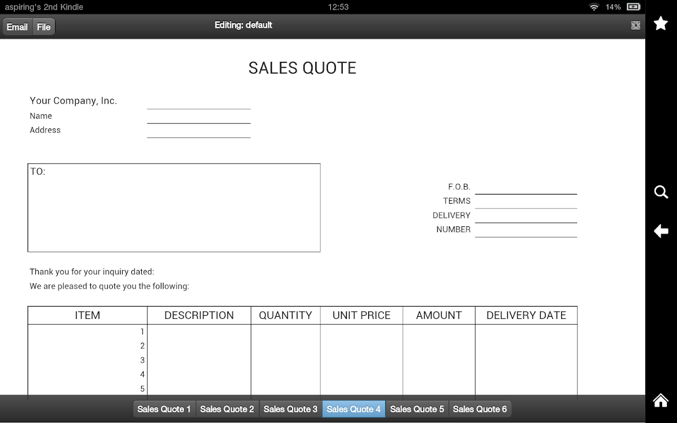Select the TERMS input field
Viewport: 677px width, 423px height.
tap(526, 201)
